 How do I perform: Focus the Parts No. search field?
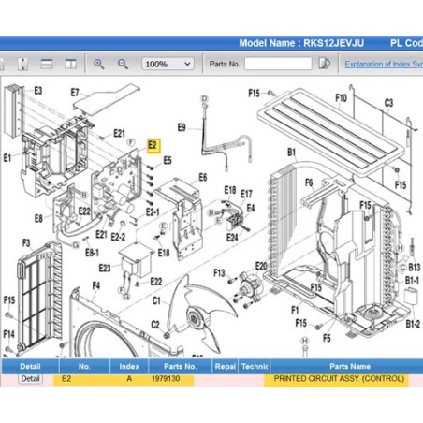click(278, 64)
